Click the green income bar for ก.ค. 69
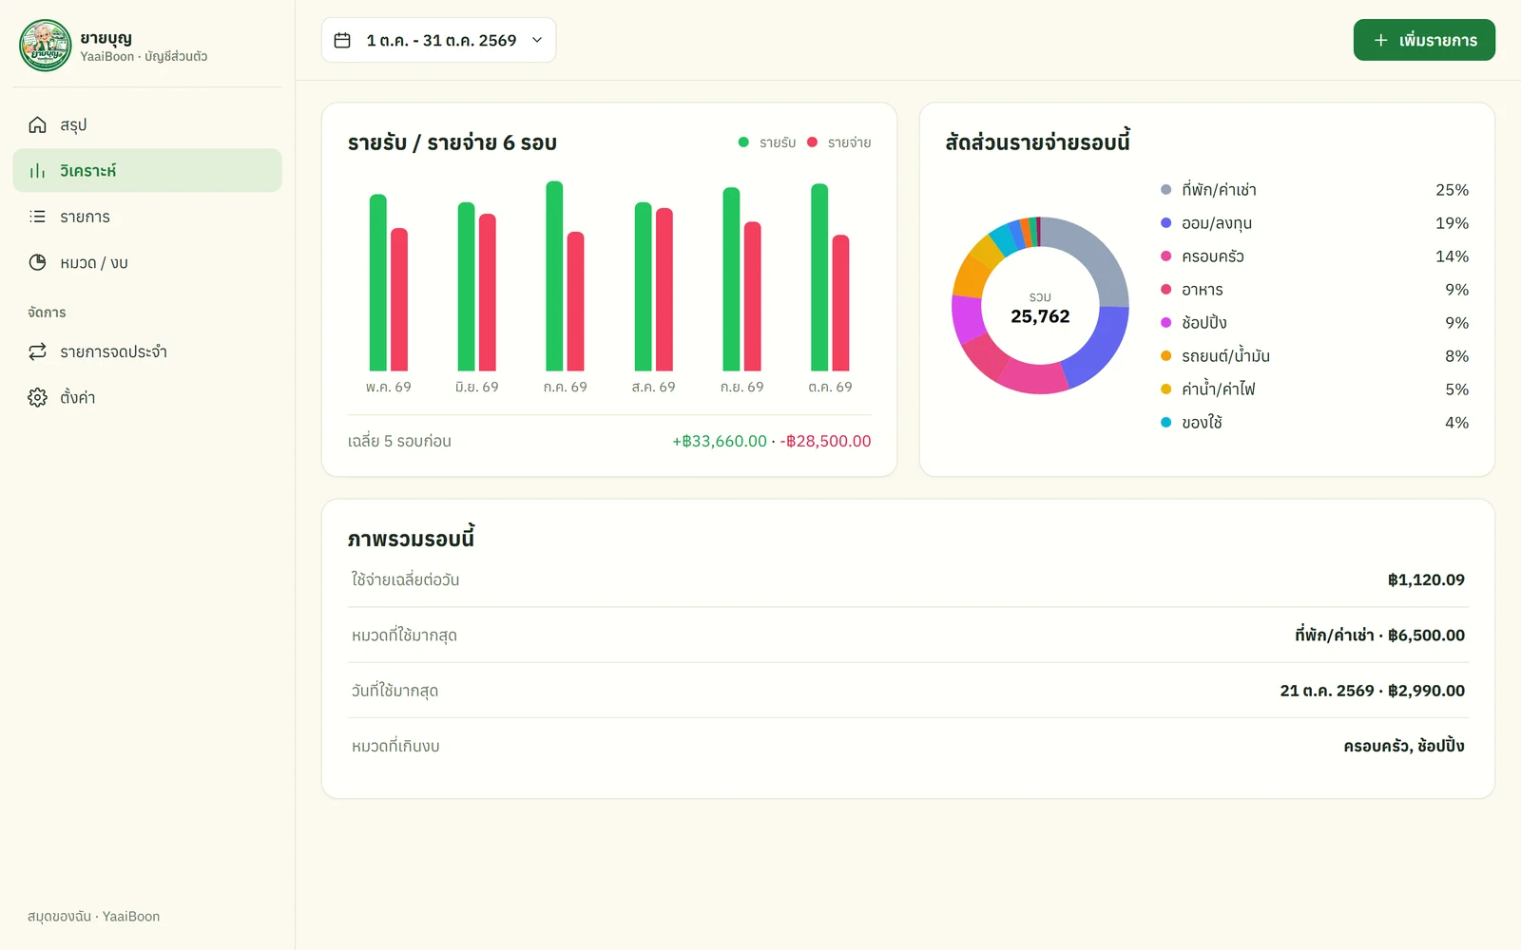This screenshot has height=950, width=1521. [554, 275]
